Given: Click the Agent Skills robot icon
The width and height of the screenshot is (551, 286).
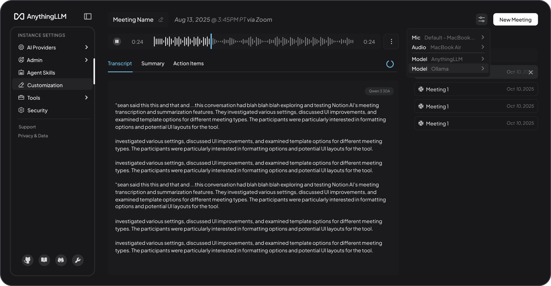Looking at the screenshot, I should click(21, 73).
